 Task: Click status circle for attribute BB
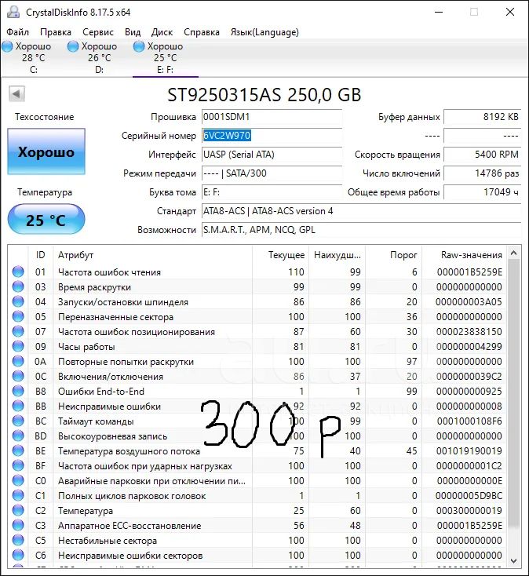click(x=18, y=406)
